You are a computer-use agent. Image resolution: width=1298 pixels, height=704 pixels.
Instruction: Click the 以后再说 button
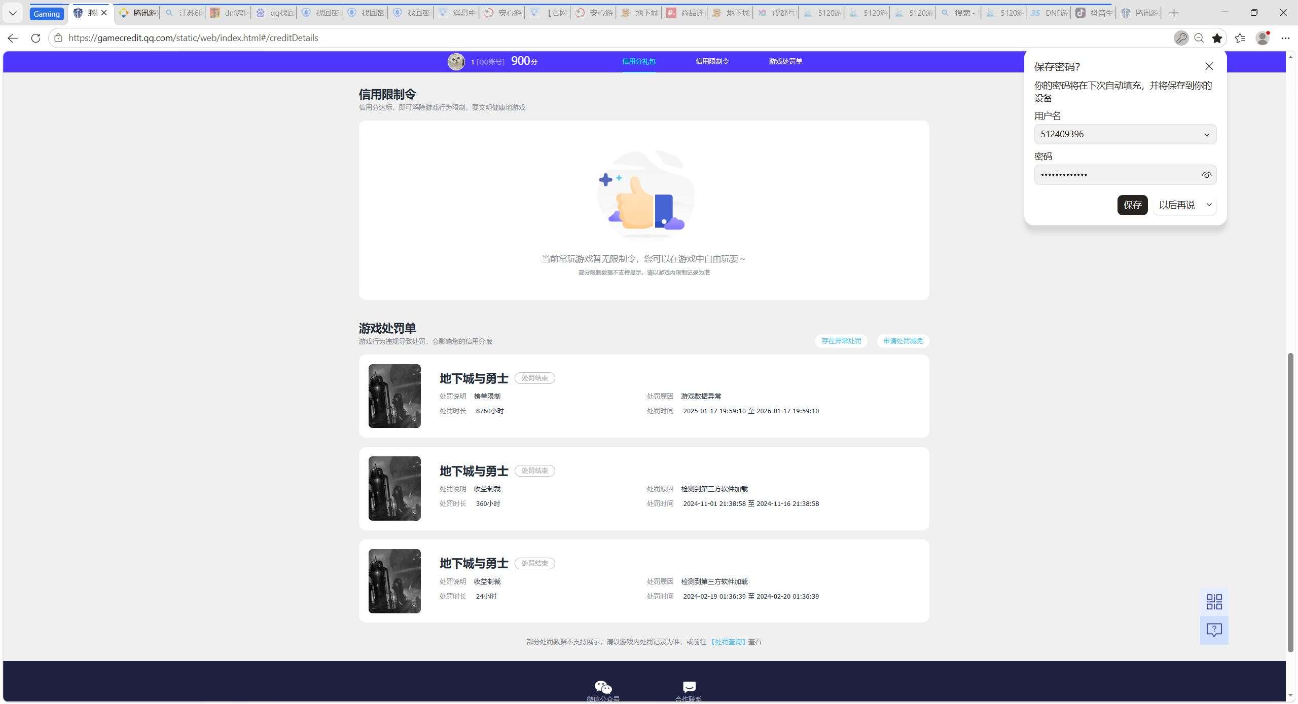[1177, 205]
